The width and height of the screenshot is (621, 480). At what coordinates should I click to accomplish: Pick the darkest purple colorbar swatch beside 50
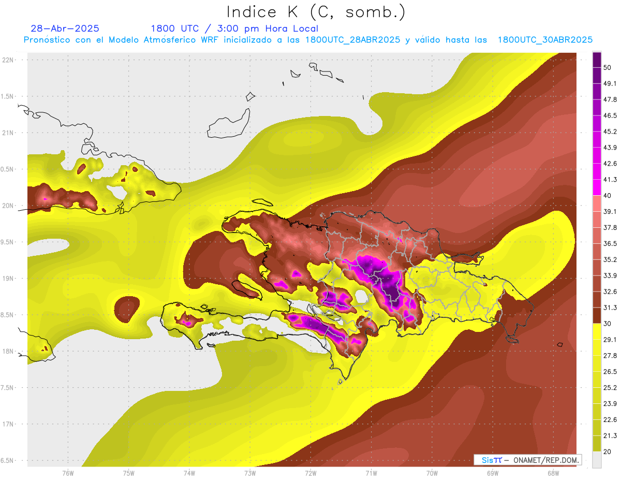pyautogui.click(x=597, y=60)
